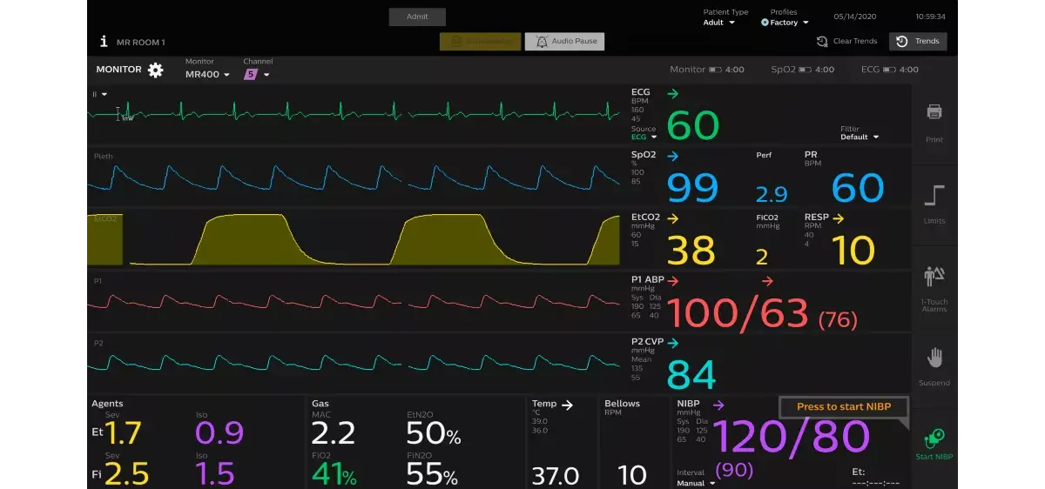Open the MR400 monitor dropdown
Viewport: 1045px width, 489px height.
coord(207,75)
